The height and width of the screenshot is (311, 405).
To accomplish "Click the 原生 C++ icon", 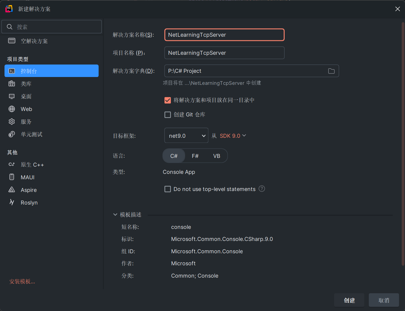I will coord(12,165).
